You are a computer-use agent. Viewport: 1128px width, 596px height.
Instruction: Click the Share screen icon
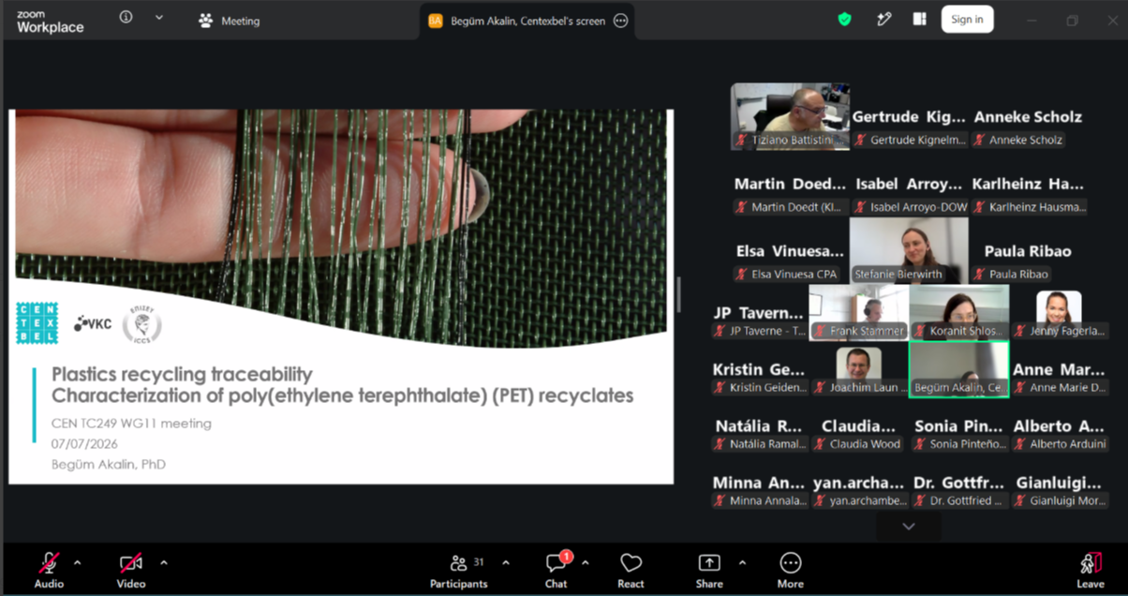tap(709, 569)
